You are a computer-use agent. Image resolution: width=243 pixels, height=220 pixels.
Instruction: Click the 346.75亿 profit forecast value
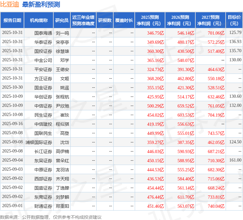point(156,33)
